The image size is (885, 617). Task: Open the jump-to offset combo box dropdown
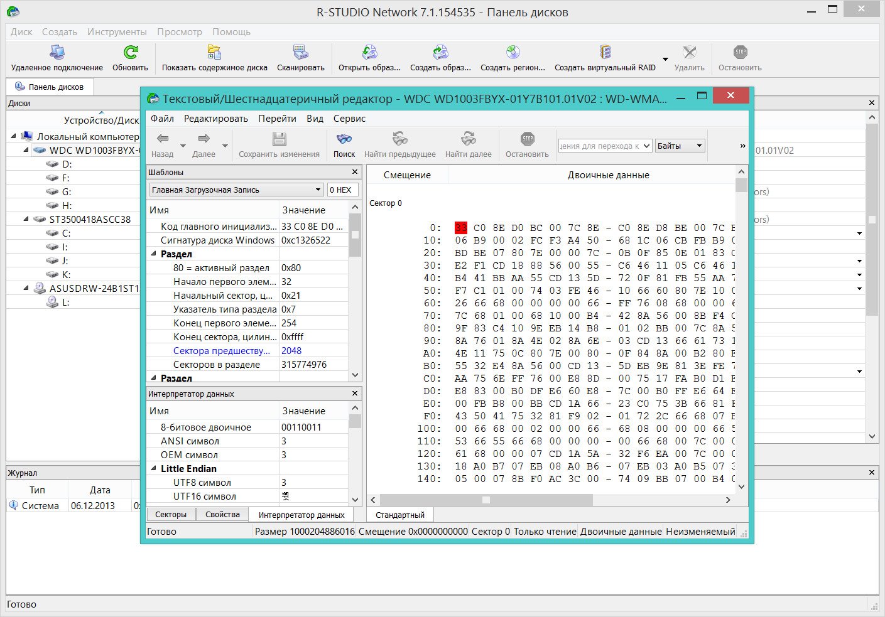pos(646,146)
